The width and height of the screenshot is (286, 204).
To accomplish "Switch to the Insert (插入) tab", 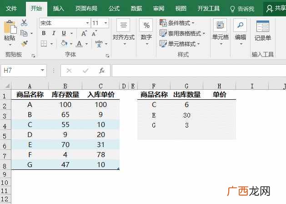I will pos(58,8).
